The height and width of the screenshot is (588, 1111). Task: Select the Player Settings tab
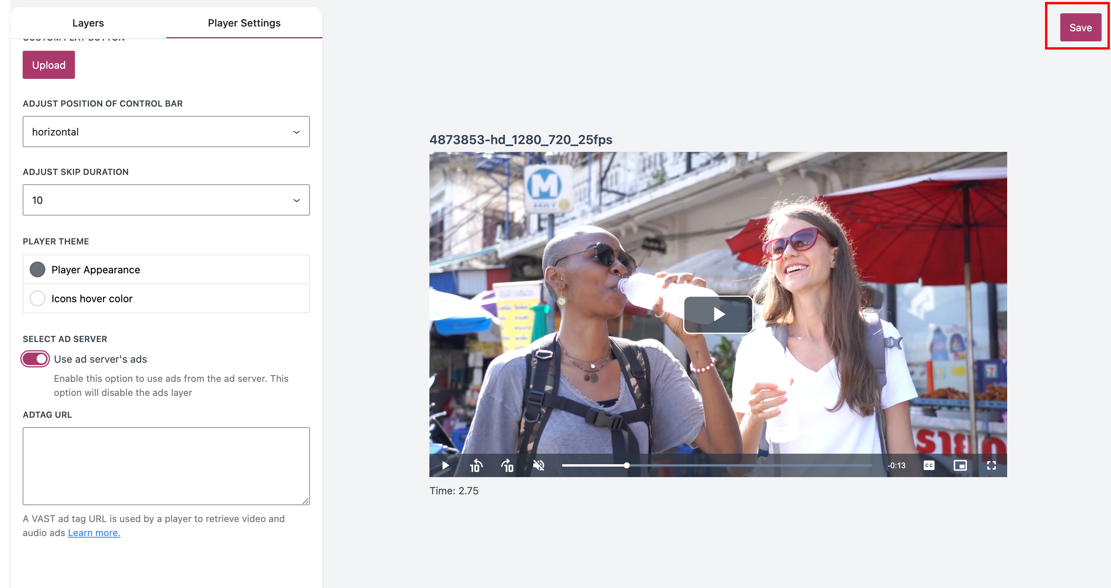coord(244,23)
